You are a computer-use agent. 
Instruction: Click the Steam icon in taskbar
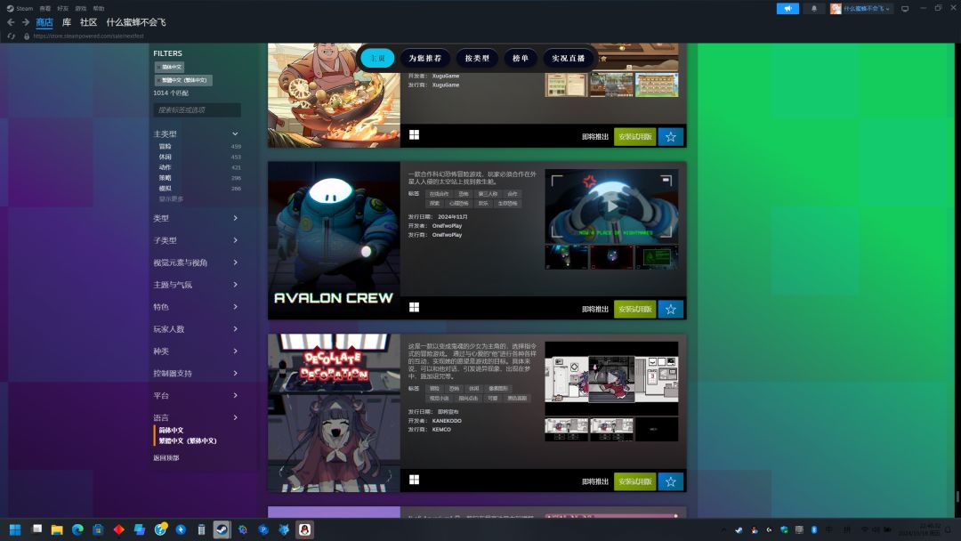point(222,529)
